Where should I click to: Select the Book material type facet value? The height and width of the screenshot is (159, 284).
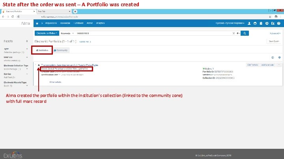[x=8, y=86]
